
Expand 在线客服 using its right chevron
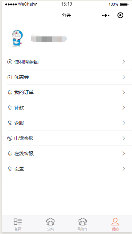[123, 153]
